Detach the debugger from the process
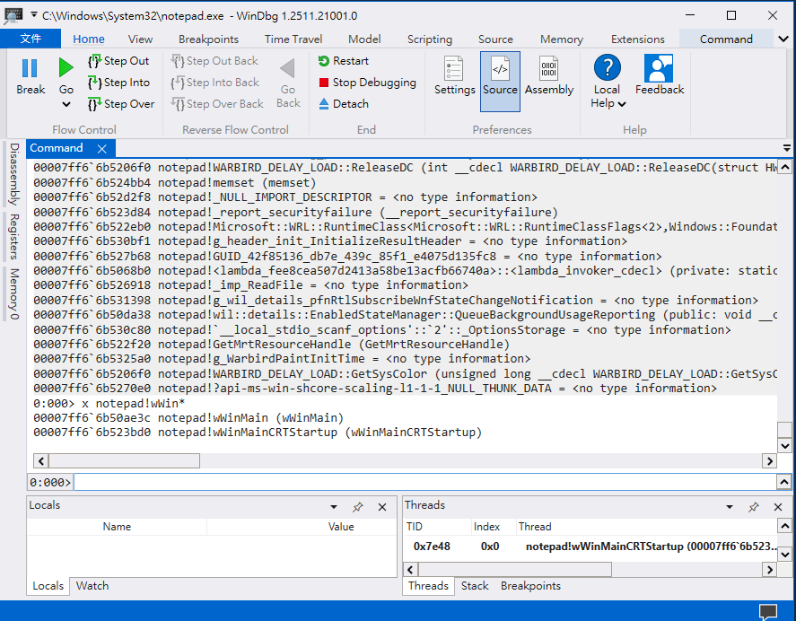The image size is (796, 621). (x=343, y=104)
